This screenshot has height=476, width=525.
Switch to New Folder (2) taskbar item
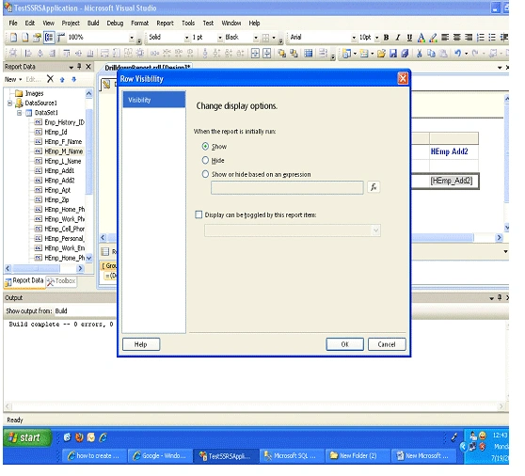358,456
